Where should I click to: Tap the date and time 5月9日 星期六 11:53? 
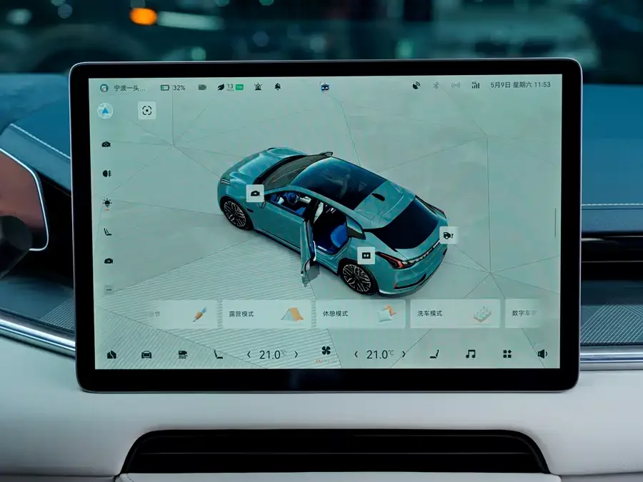(x=520, y=84)
